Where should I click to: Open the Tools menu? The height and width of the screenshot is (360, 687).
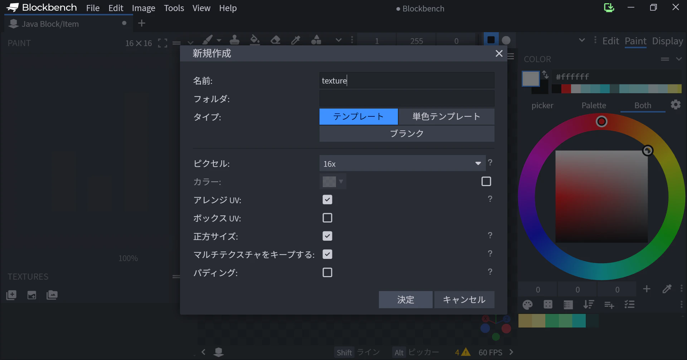[174, 8]
